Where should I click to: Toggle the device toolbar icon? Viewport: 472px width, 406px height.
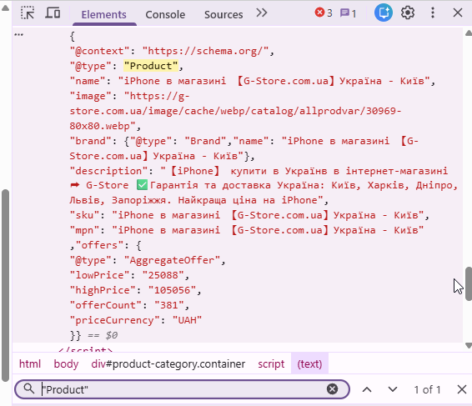[53, 13]
